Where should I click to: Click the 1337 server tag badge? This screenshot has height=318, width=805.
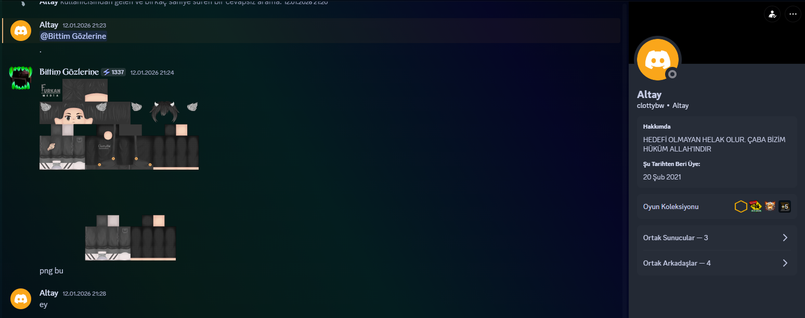[x=113, y=72]
